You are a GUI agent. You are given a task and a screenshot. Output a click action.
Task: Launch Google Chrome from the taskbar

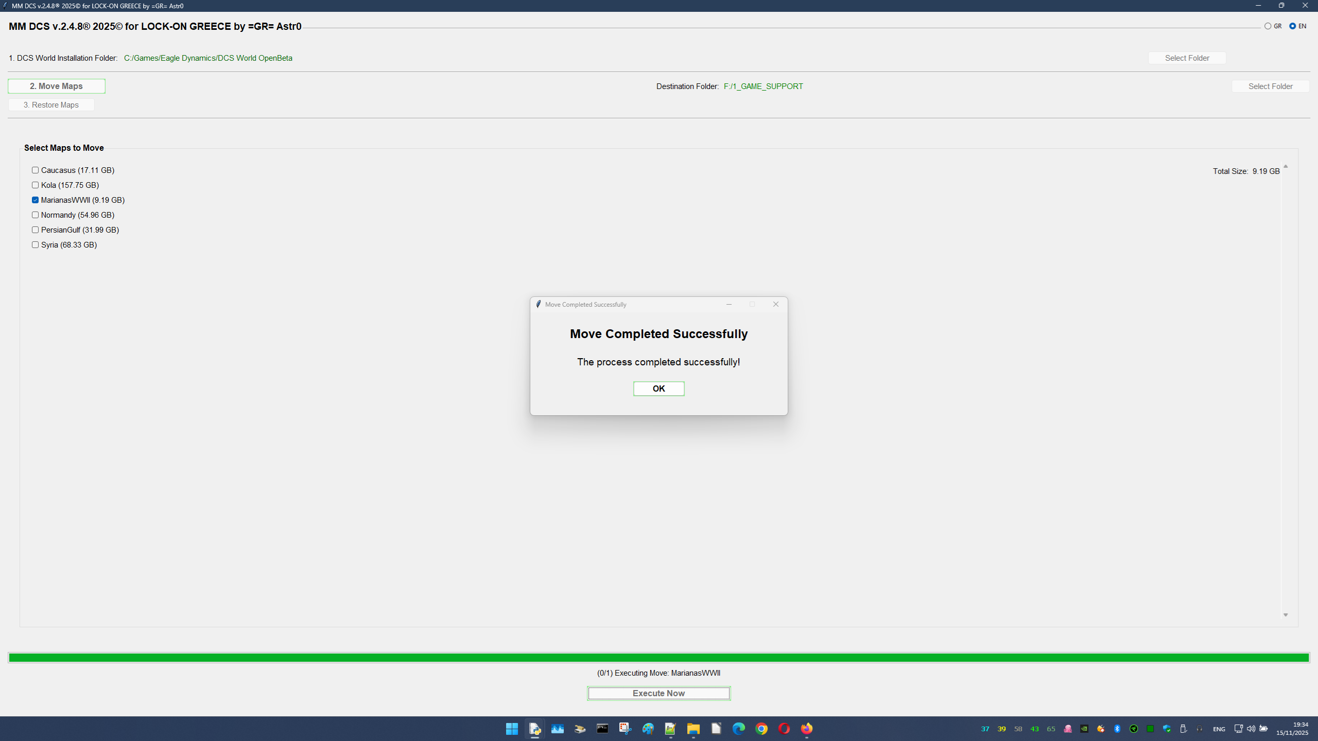761,729
